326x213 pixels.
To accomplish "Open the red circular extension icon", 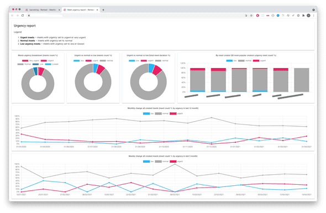I will click(x=257, y=15).
